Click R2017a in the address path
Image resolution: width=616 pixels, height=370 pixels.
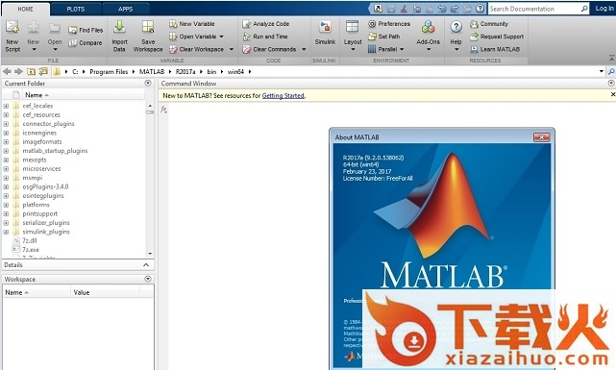(x=185, y=71)
